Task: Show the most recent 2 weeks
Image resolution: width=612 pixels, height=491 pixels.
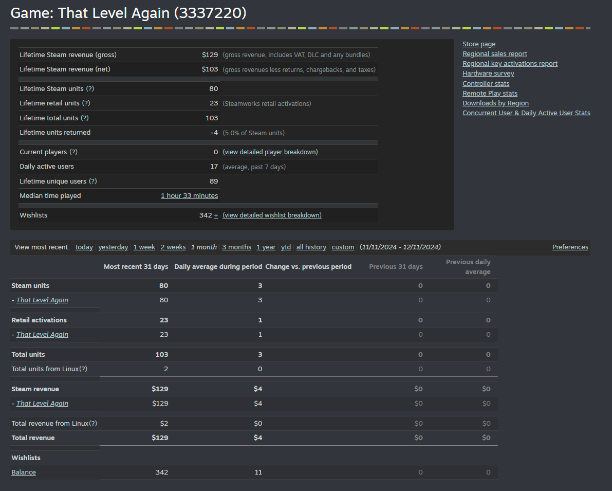Action: tap(173, 247)
